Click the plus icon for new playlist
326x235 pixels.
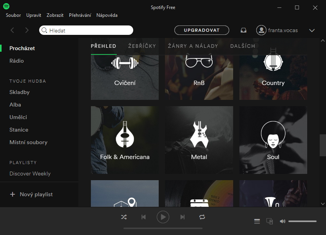13,194
